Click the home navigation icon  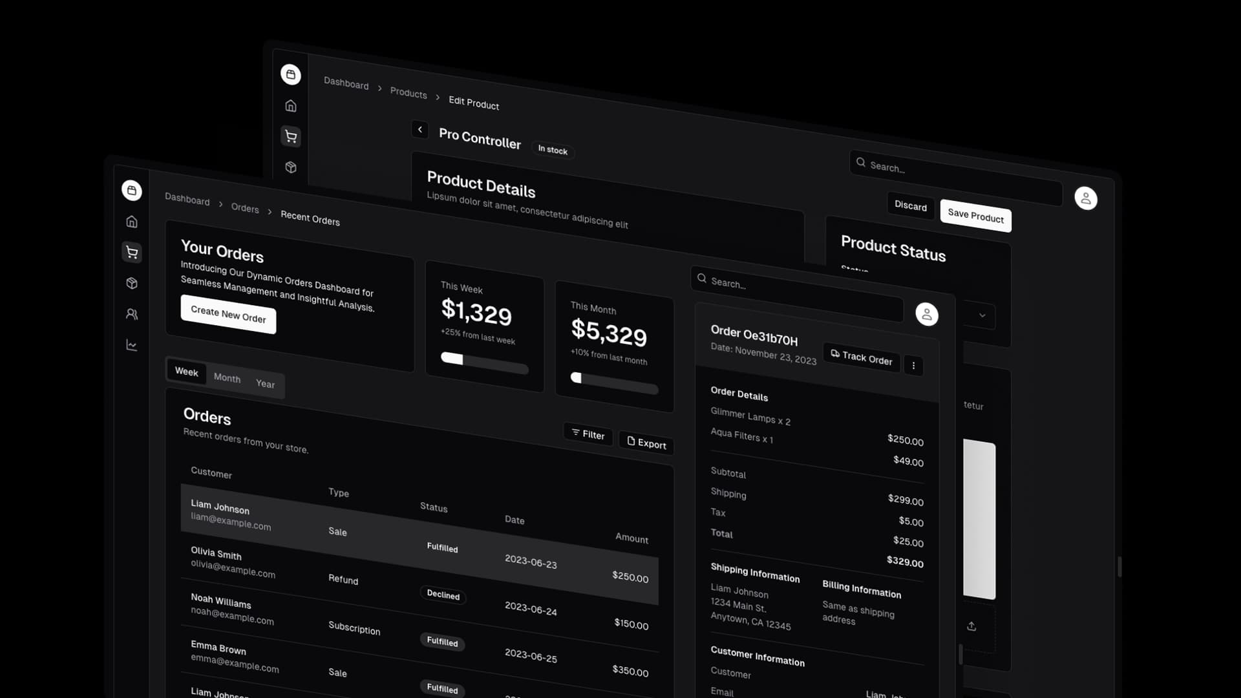(131, 221)
